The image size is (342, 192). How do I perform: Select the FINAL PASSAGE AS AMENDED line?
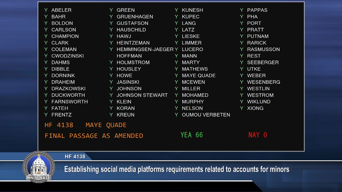point(94,136)
